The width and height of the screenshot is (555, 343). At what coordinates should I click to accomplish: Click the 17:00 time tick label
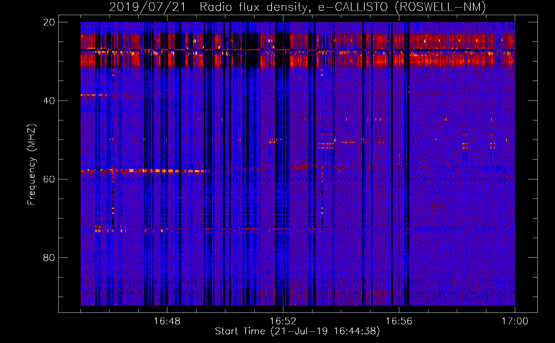click(515, 321)
